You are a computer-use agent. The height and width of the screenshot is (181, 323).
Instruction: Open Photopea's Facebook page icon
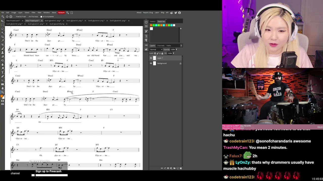[x=179, y=13]
